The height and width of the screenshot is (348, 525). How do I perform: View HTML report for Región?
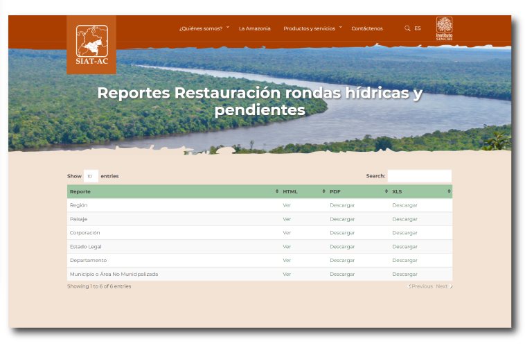287,205
